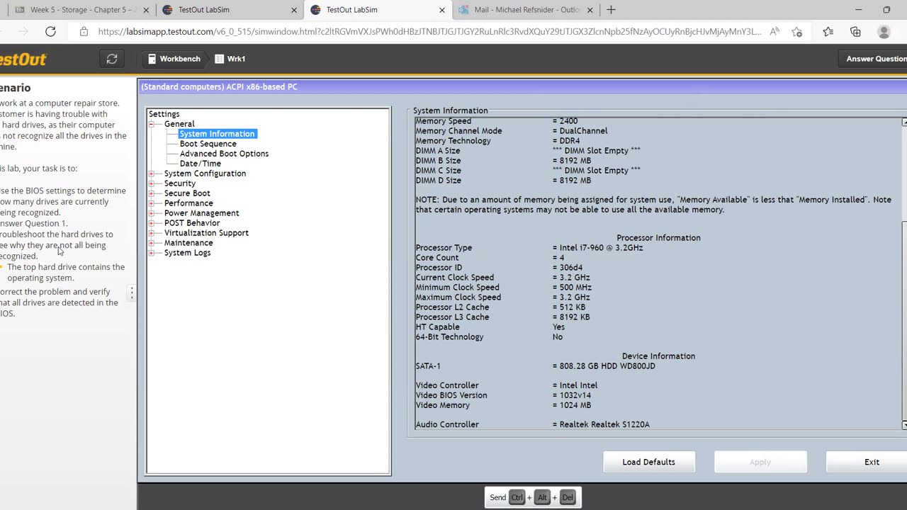Click the DIMM A Size empty slot value
The width and height of the screenshot is (907, 510).
(x=597, y=151)
